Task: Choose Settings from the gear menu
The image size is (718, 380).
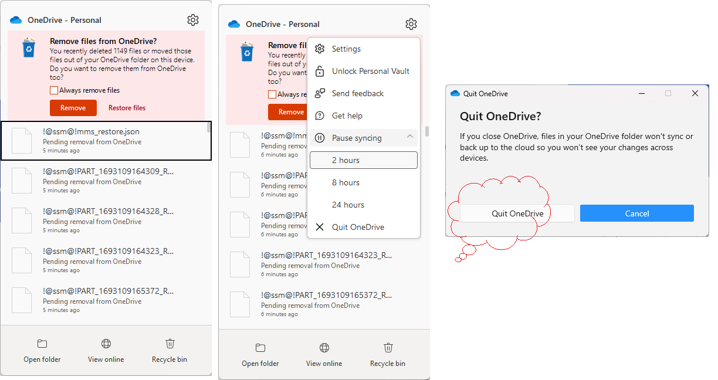Action: pos(364,49)
